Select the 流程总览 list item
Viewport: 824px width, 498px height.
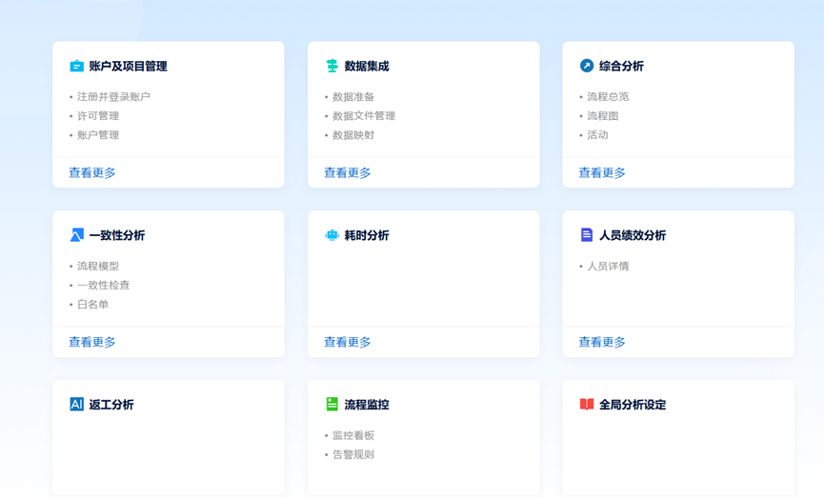[608, 97]
